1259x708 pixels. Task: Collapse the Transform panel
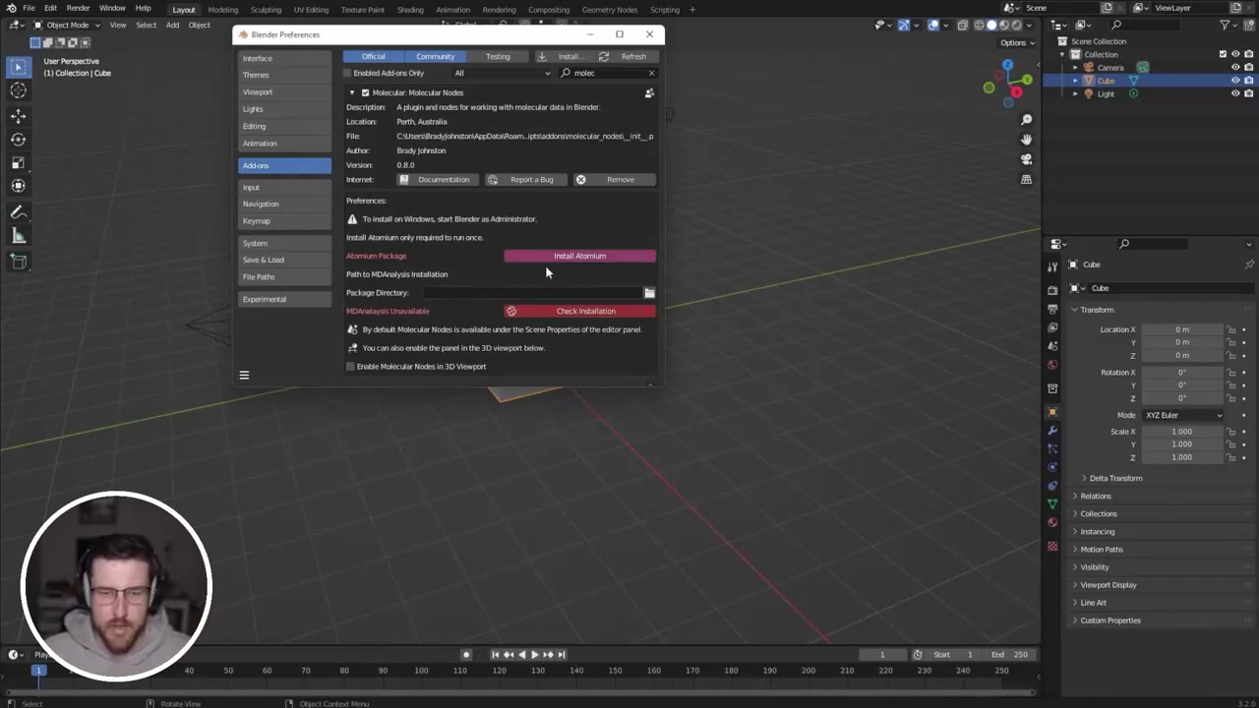point(1097,310)
